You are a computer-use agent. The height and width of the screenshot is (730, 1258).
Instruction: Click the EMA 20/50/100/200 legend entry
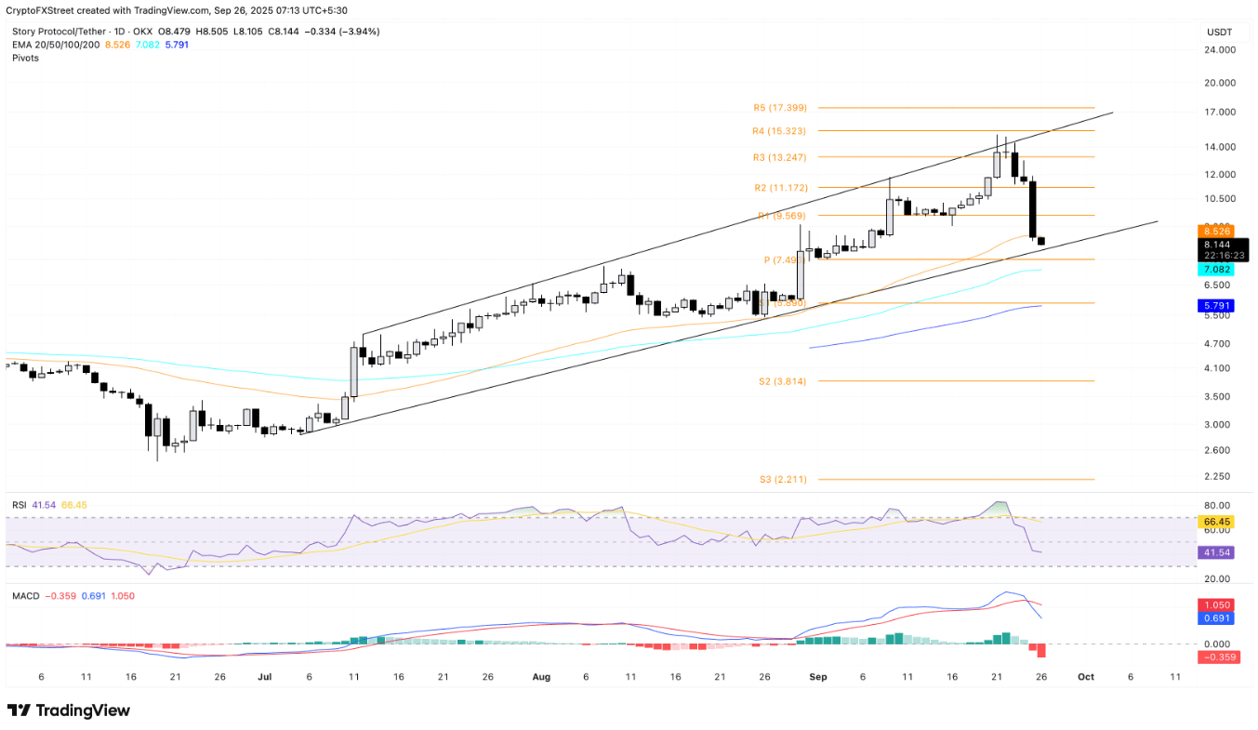[x=56, y=44]
